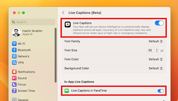
Task: Open the Background Color Default dropdown
Action: tap(156, 68)
